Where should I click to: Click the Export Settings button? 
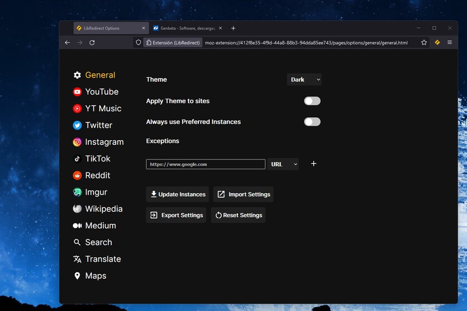click(x=176, y=215)
